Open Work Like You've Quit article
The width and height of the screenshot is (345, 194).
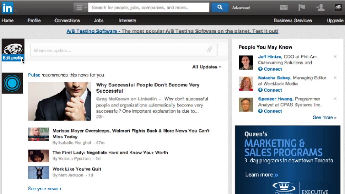click(77, 169)
